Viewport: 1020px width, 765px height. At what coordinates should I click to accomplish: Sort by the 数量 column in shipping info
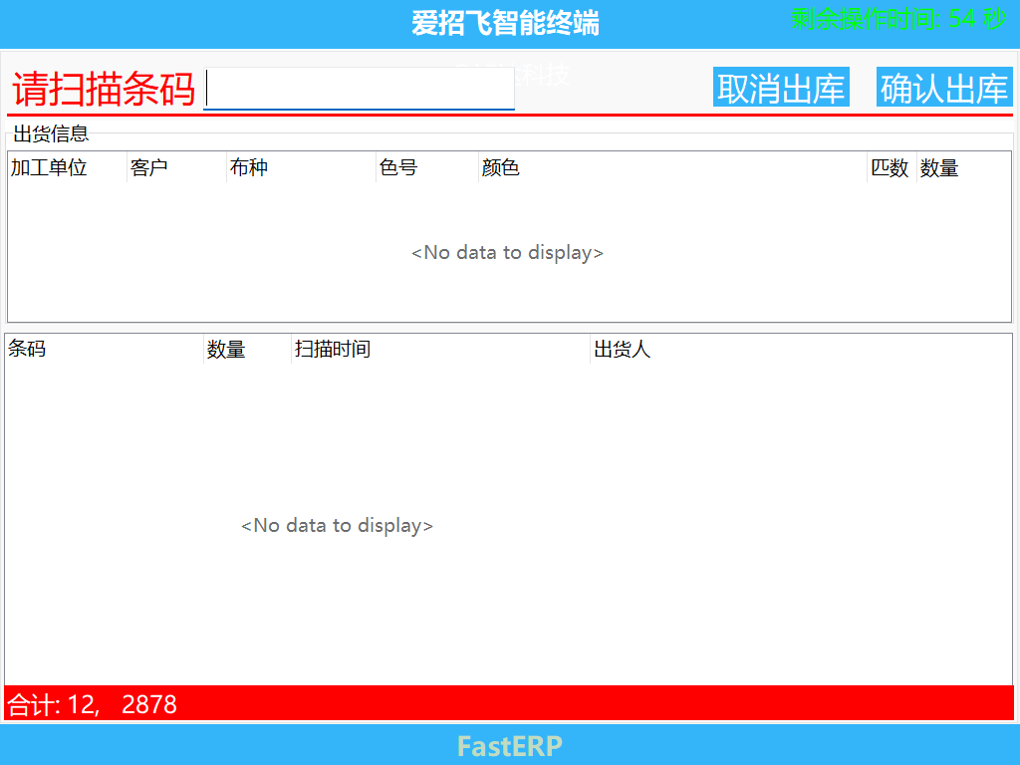pos(941,167)
